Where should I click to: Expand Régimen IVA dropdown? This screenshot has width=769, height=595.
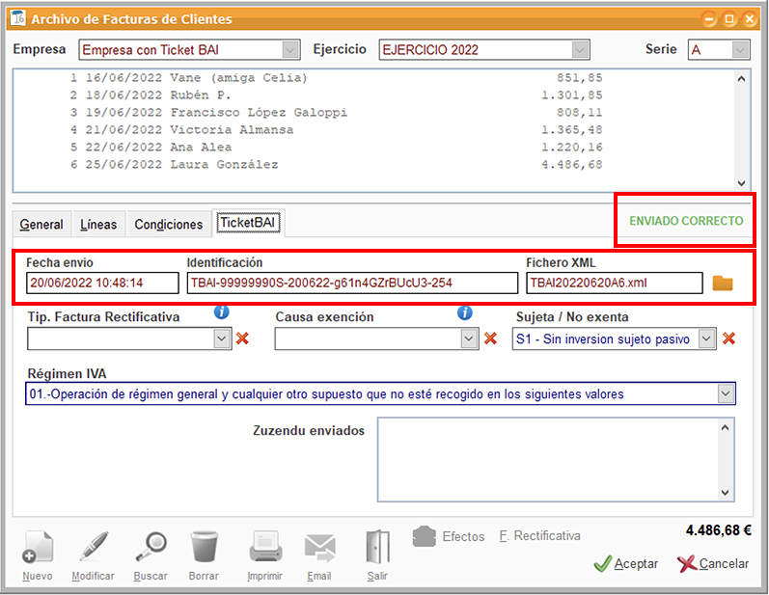coord(726,394)
